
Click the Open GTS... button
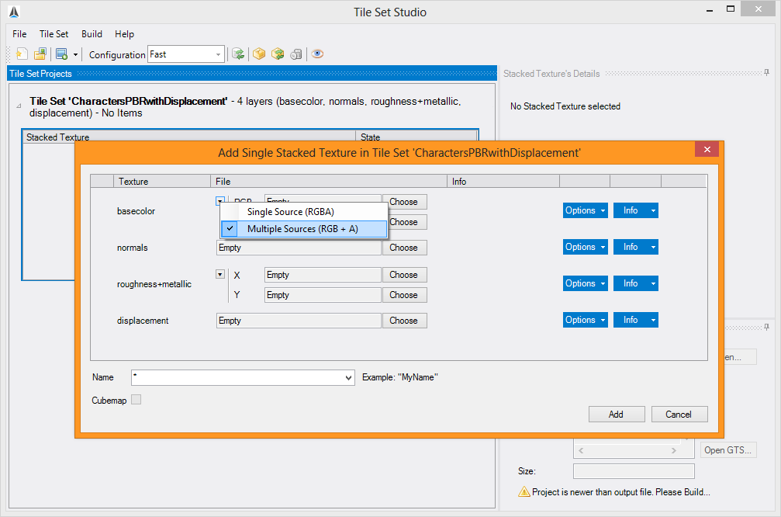coord(727,450)
